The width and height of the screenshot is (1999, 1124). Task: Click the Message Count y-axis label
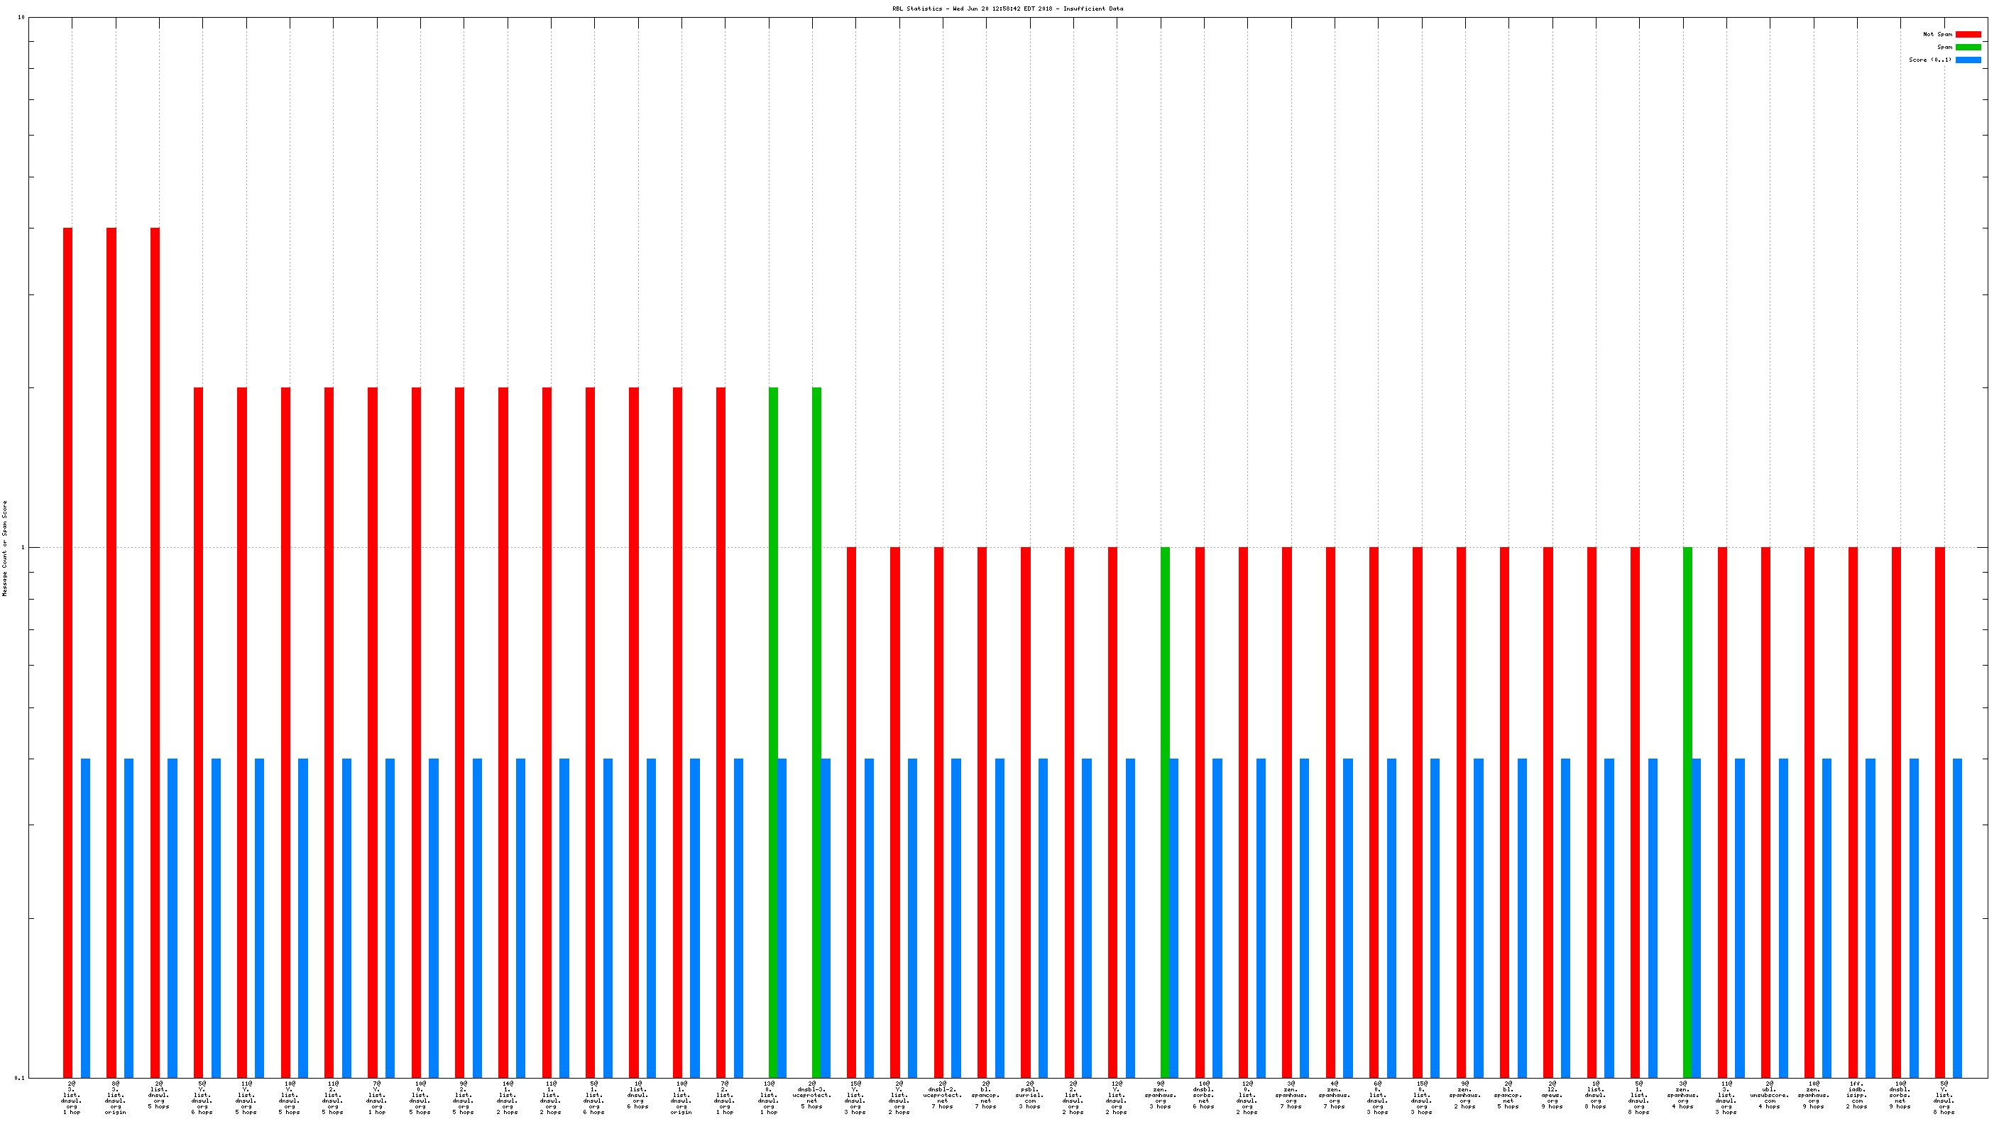tap(5, 548)
